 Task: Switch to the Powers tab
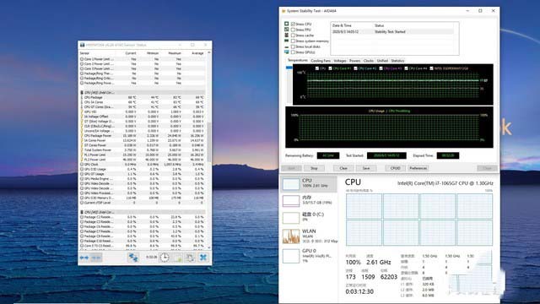coord(354,61)
